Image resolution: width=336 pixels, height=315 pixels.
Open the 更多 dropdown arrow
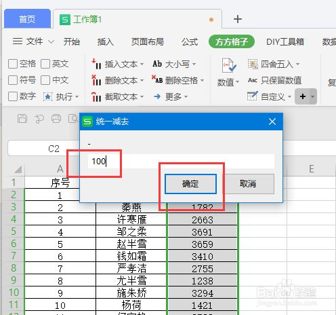(186, 96)
